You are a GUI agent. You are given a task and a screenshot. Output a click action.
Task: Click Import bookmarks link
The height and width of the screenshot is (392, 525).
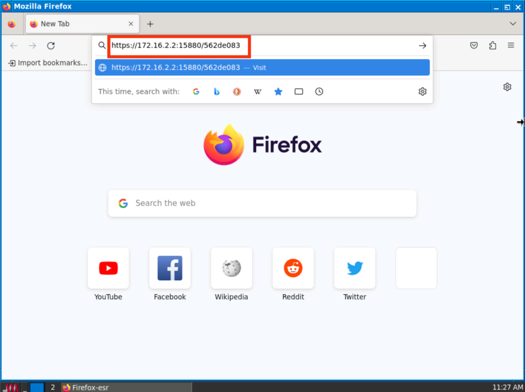(x=48, y=63)
